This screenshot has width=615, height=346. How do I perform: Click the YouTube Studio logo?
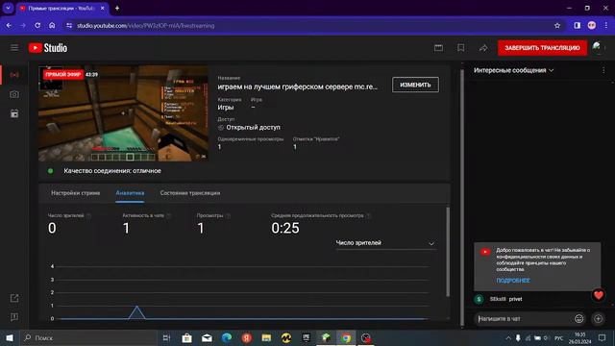coord(48,48)
